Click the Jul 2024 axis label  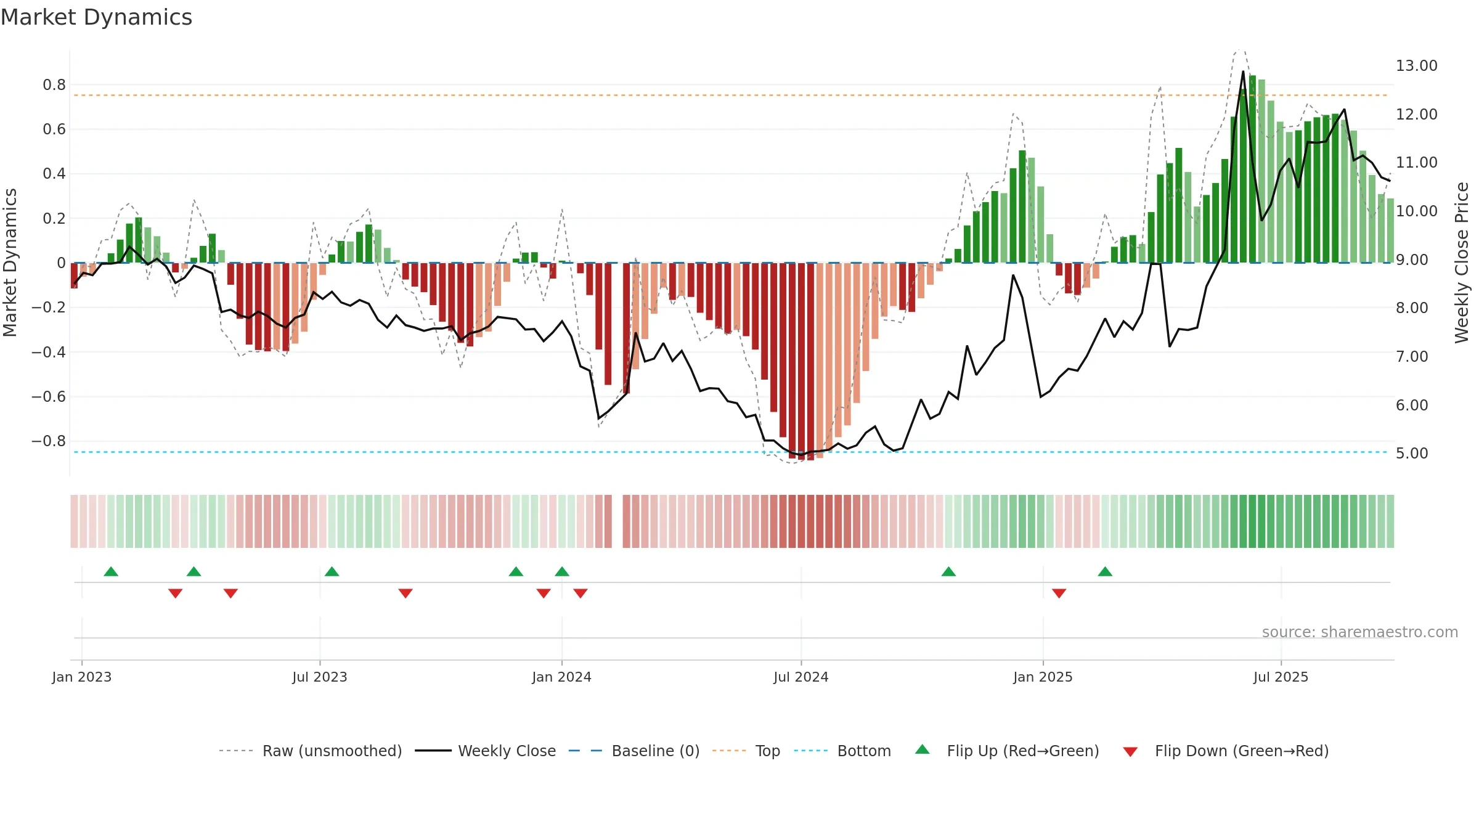click(x=801, y=677)
